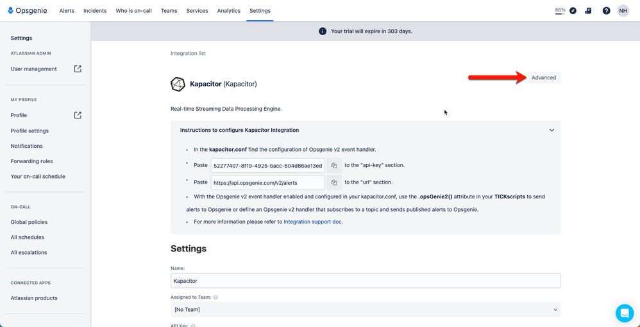
Task: Open the Integration support doc link
Action: 313,222
